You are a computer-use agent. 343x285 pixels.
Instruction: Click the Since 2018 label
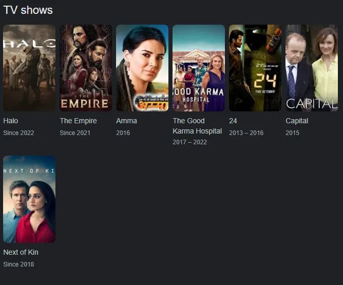click(18, 264)
